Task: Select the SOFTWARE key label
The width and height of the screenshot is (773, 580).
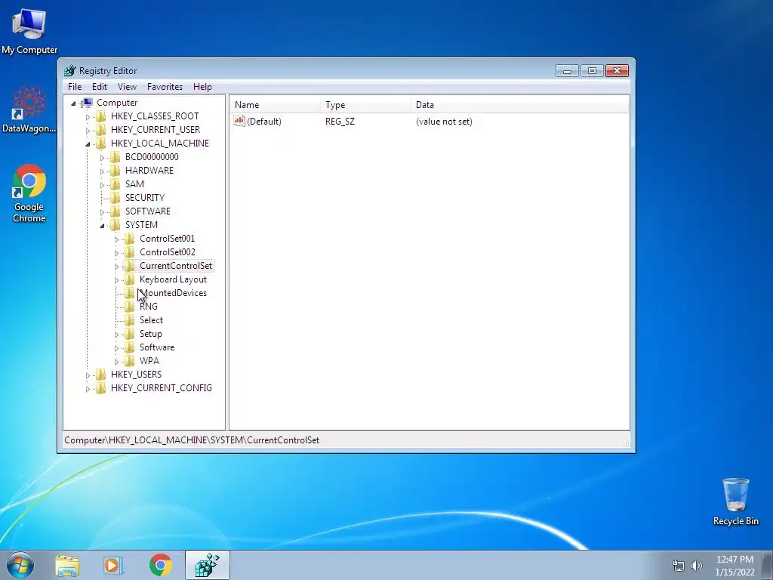Action: tap(148, 211)
